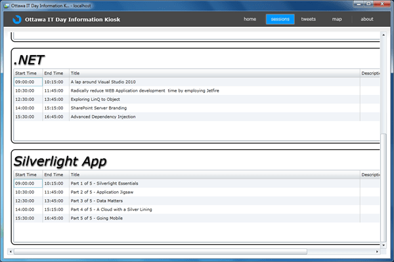The width and height of the screenshot is (394, 262).
Task: Sort .NET table by Start Time column
Action: tap(27, 73)
